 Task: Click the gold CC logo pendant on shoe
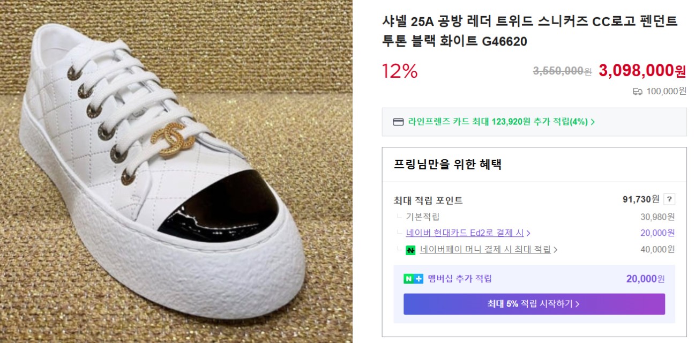coord(174,140)
